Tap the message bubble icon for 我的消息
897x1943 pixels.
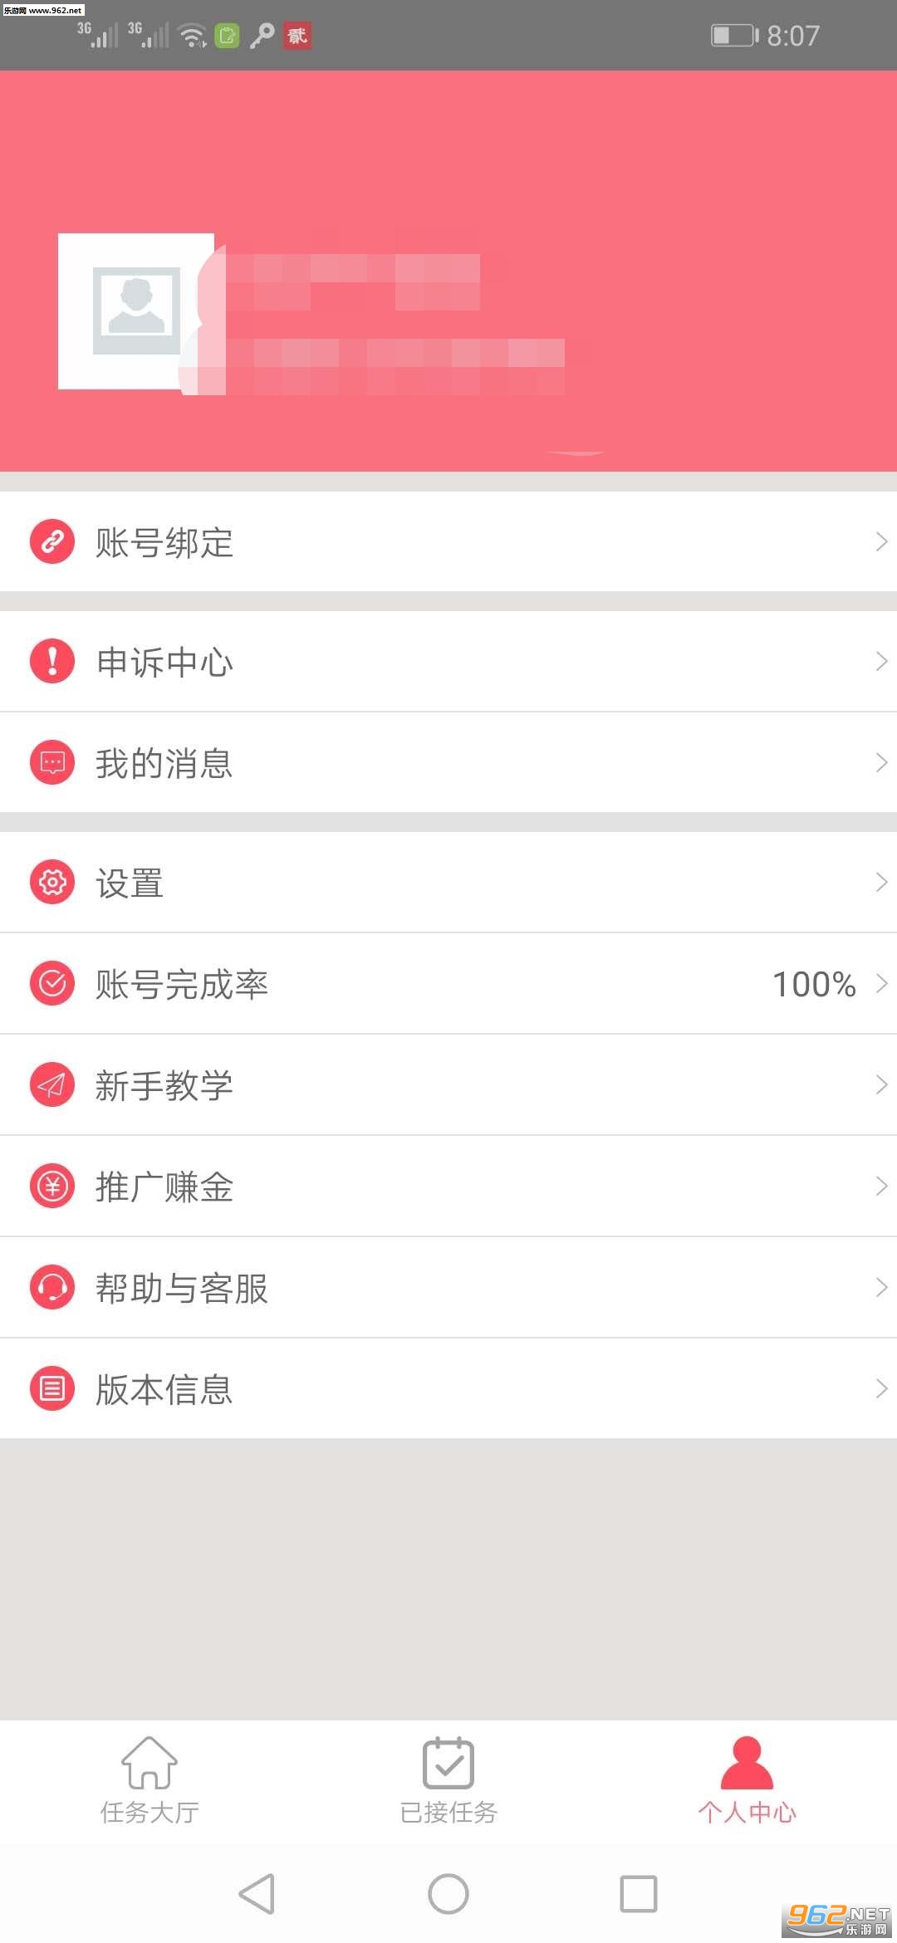[52, 762]
